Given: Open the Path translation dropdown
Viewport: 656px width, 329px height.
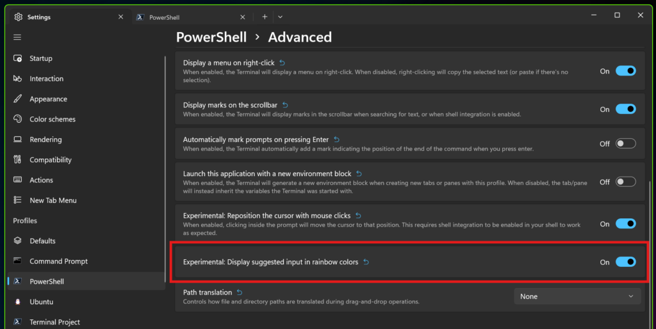Looking at the screenshot, I should (x=577, y=296).
